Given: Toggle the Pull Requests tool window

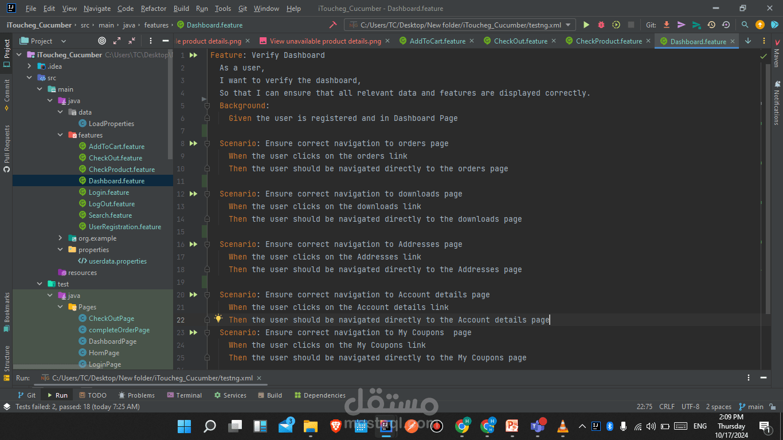Looking at the screenshot, I should pos(6,148).
